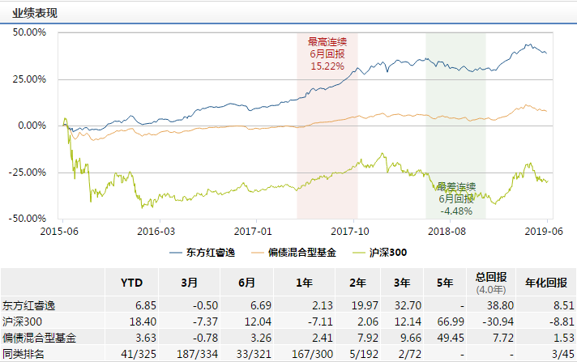Click the 2/72 ranking cell
The height and width of the screenshot is (362, 577).
pos(408,354)
